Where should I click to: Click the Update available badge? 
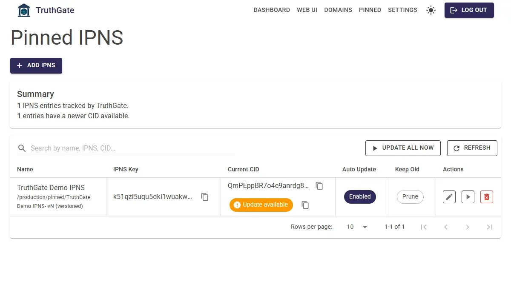coord(261,205)
